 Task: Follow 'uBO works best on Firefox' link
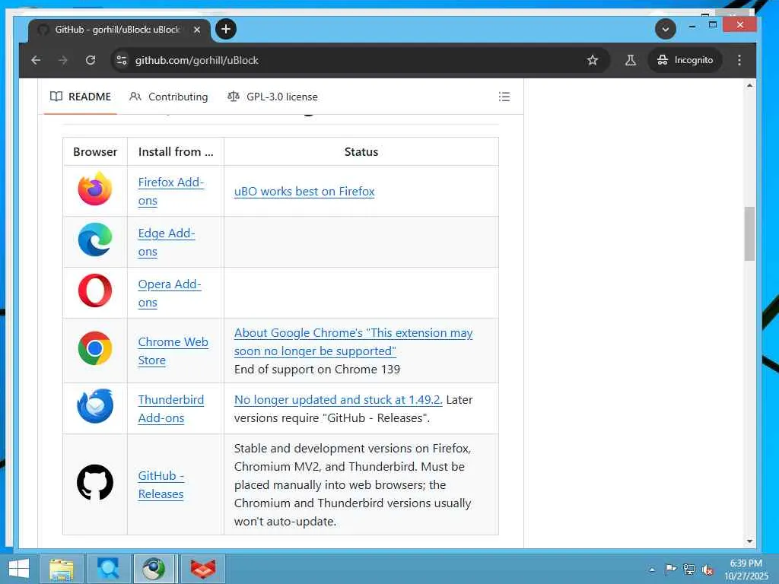click(x=304, y=191)
